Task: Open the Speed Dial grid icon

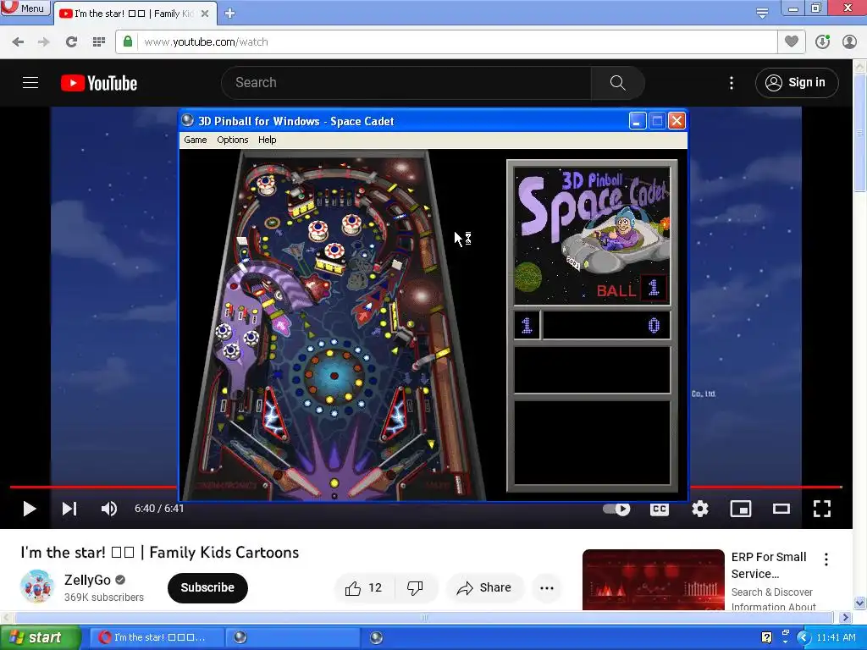Action: click(98, 42)
